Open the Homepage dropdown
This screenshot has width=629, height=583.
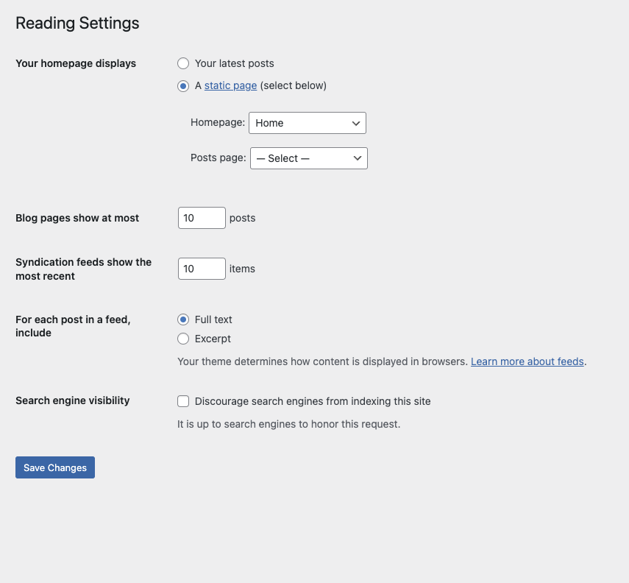coord(307,123)
